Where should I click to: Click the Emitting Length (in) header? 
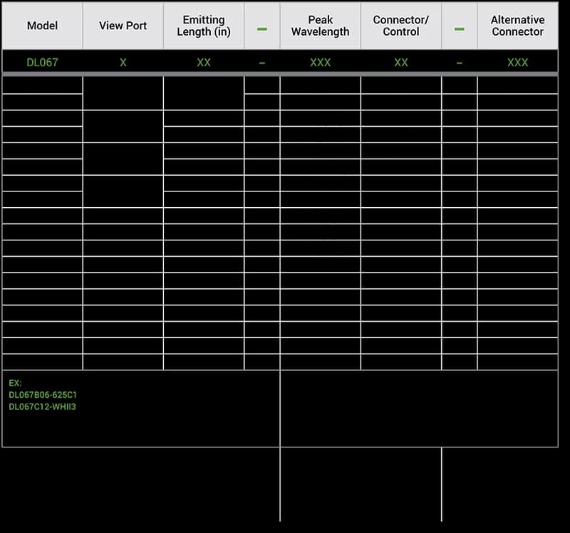(204, 26)
